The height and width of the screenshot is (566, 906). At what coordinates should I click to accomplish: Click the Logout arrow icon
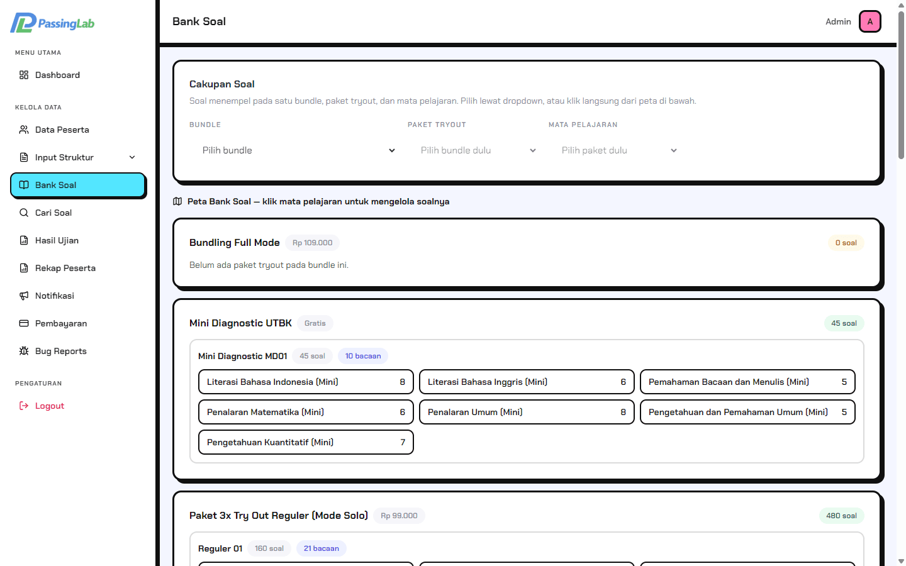(24, 406)
